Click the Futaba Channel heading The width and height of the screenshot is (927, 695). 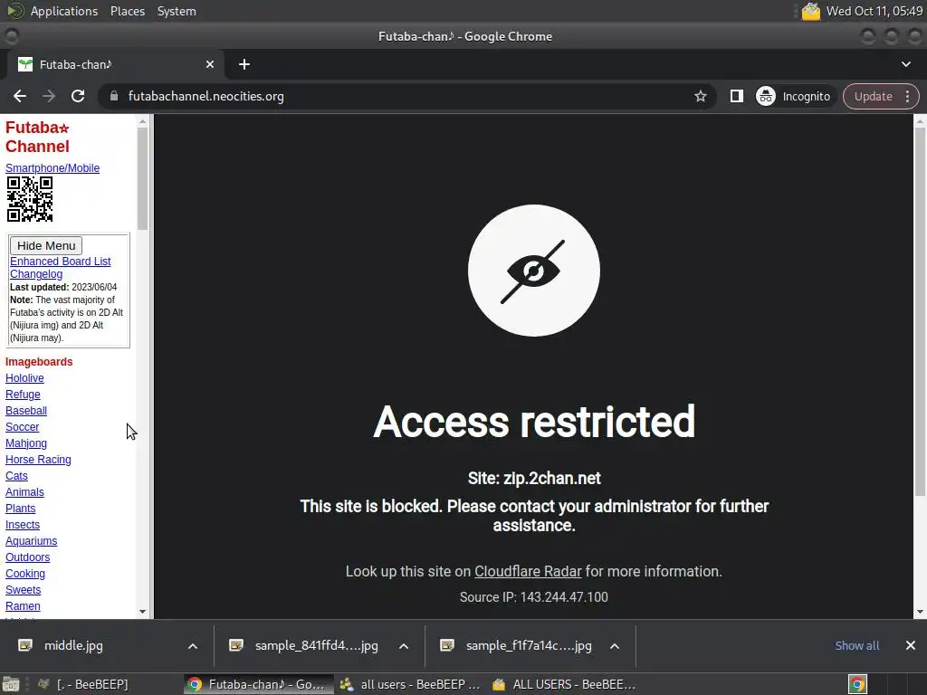pyautogui.click(x=37, y=137)
